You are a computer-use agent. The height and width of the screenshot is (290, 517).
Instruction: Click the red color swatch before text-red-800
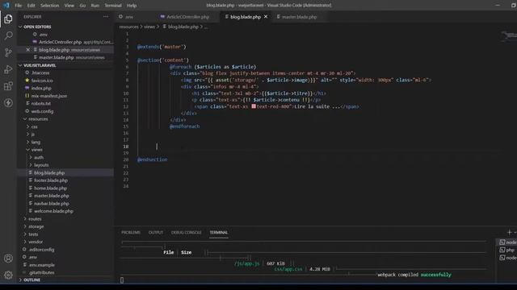click(x=254, y=106)
